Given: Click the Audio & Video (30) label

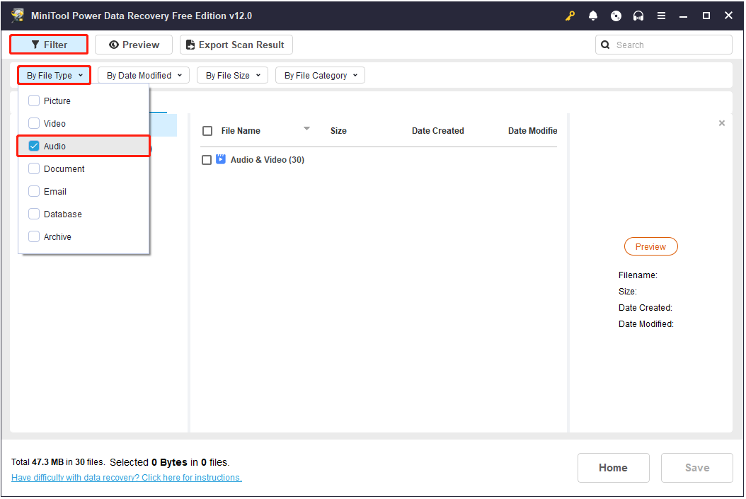Looking at the screenshot, I should (x=268, y=160).
